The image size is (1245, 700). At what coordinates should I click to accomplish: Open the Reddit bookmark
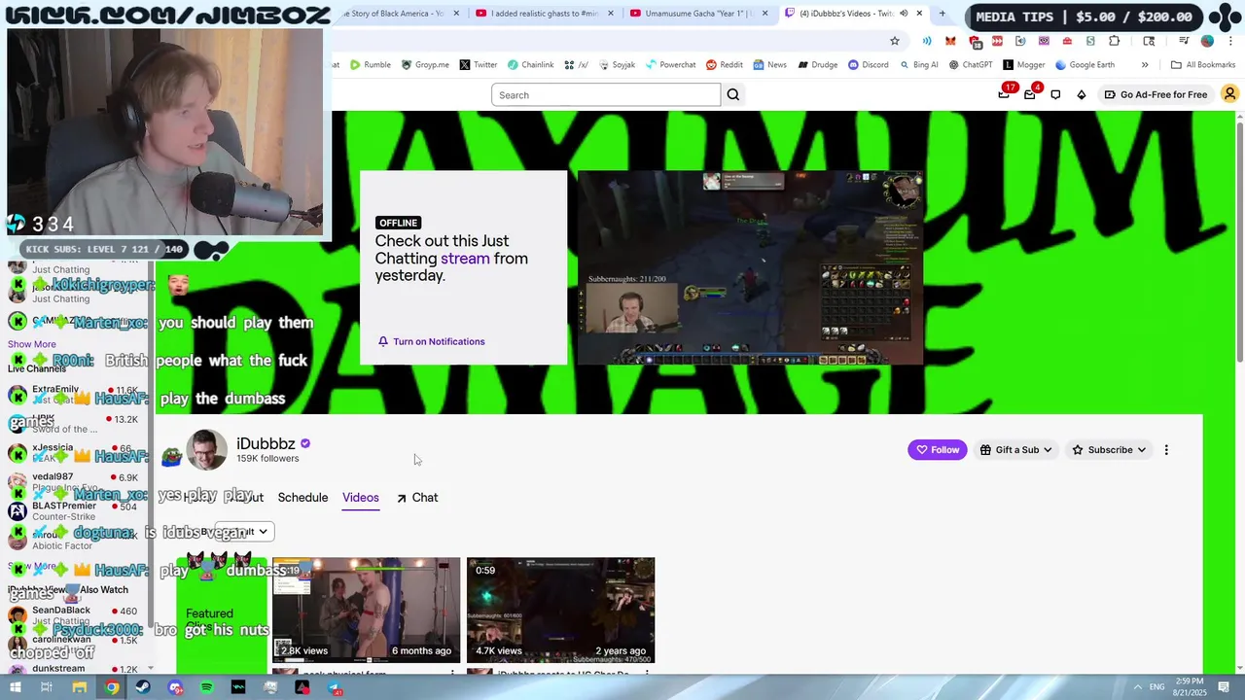[x=725, y=65]
